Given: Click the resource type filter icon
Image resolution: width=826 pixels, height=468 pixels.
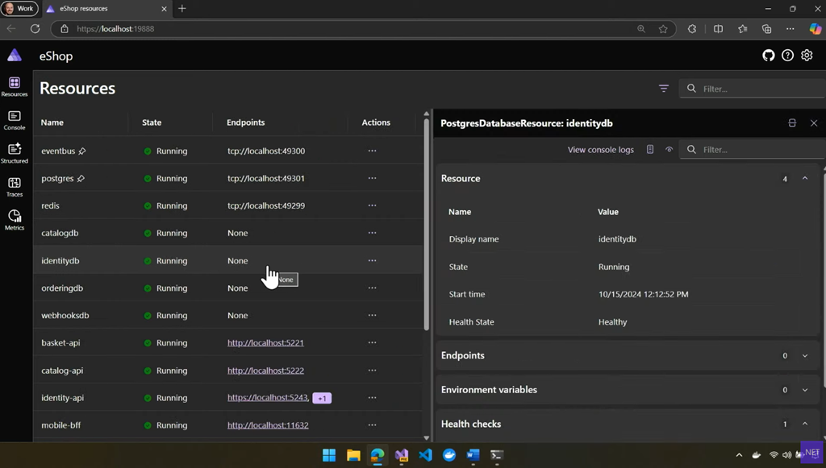Looking at the screenshot, I should [664, 89].
